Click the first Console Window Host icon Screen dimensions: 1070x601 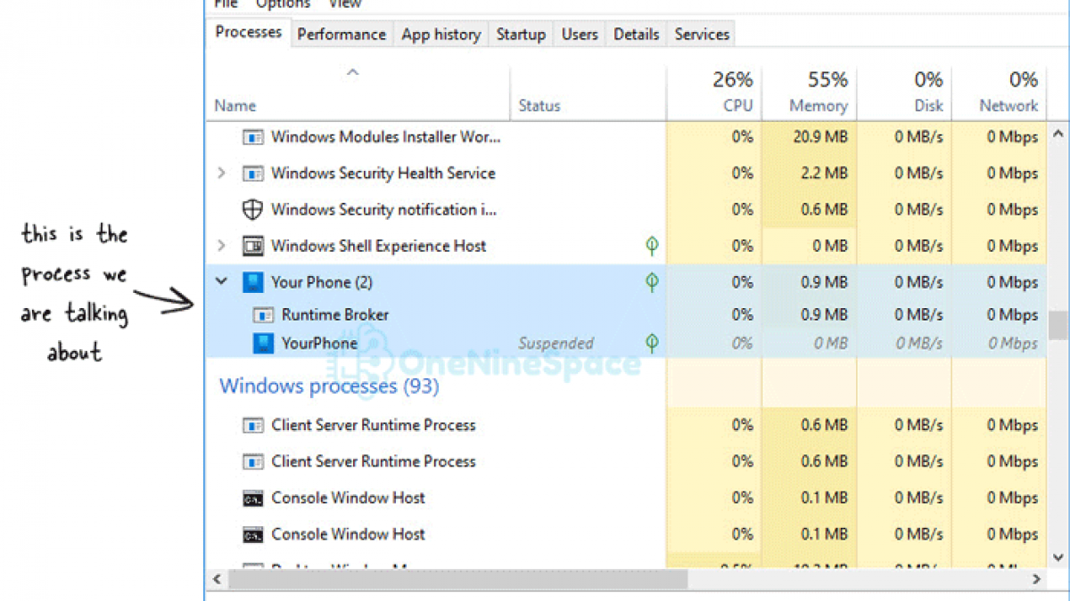pyautogui.click(x=253, y=499)
